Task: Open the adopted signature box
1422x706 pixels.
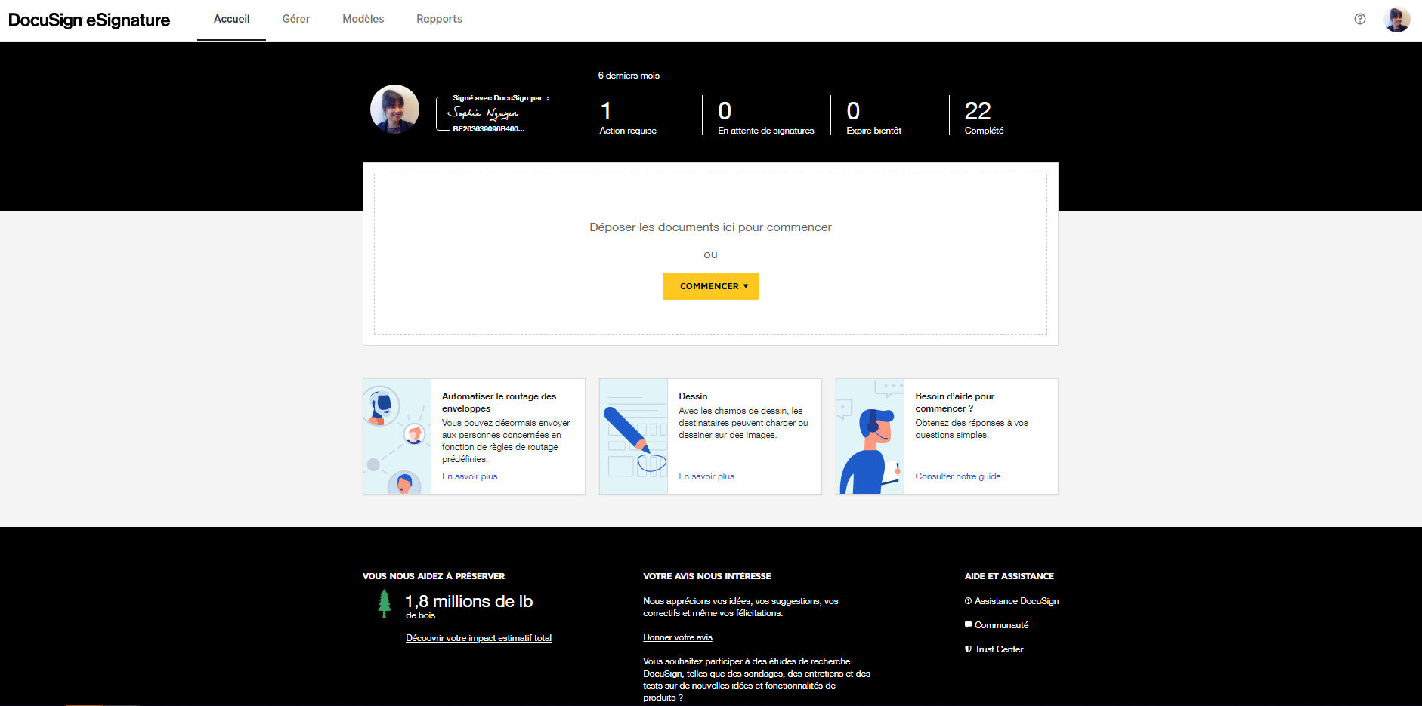Action: (493, 114)
